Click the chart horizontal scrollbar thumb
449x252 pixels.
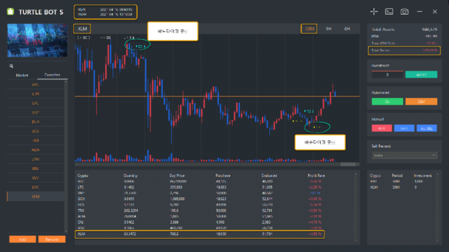click(348, 165)
